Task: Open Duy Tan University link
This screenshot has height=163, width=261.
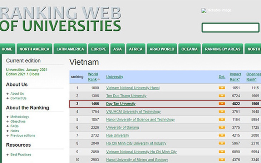Action: pos(121,104)
